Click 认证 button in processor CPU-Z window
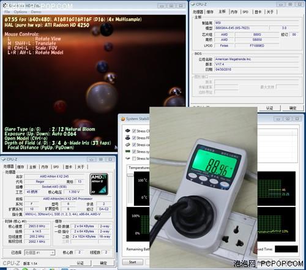The width and height of the screenshot is (306, 270). tap(80, 263)
